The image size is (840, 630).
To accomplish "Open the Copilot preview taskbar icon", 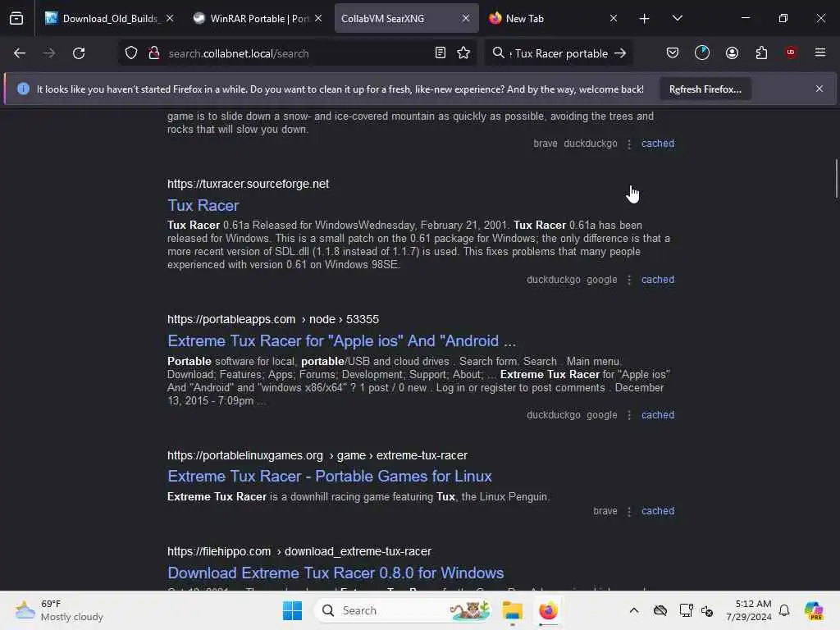I will coord(813,610).
